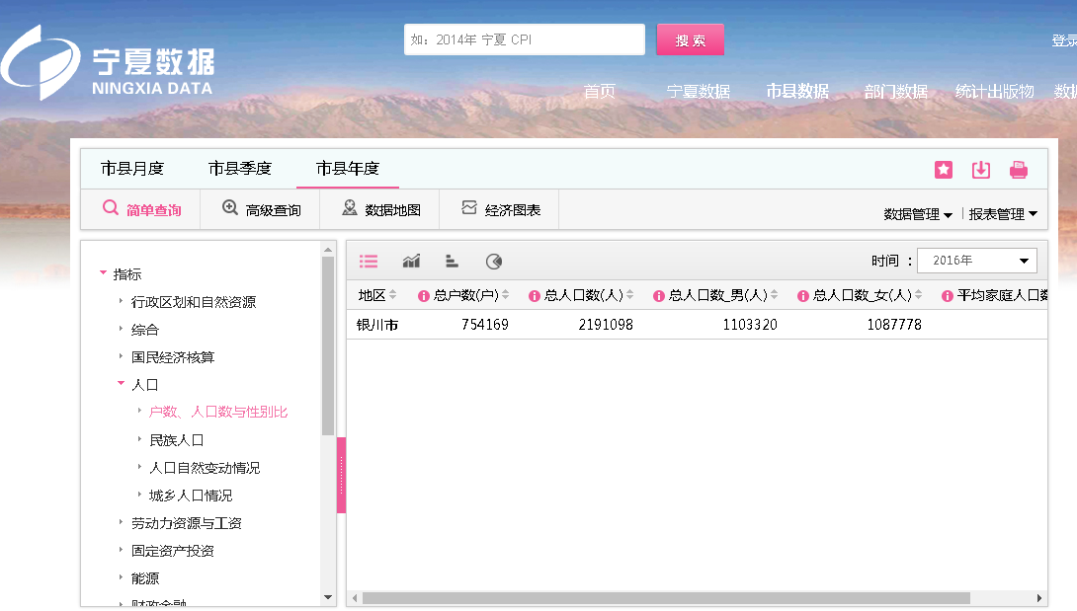
Task: Show line and bar chart view icon
Action: click(x=411, y=261)
